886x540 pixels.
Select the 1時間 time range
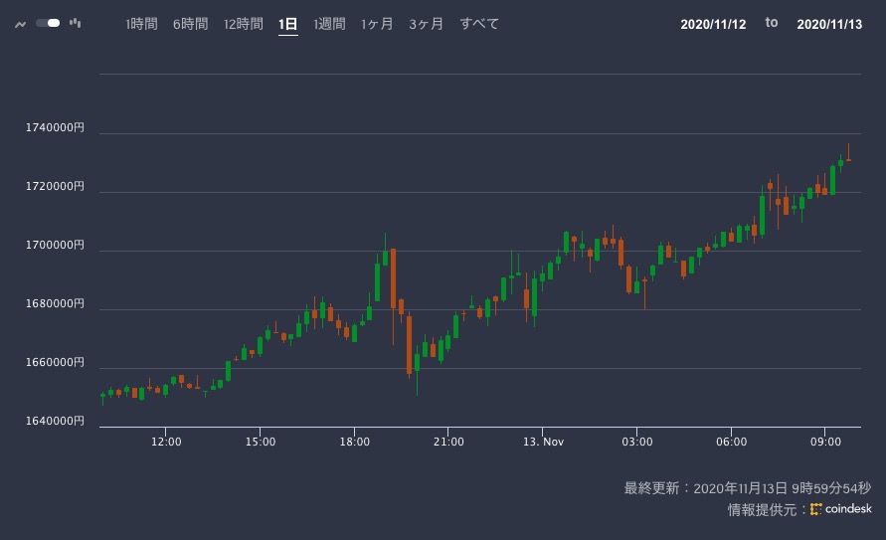pos(141,24)
